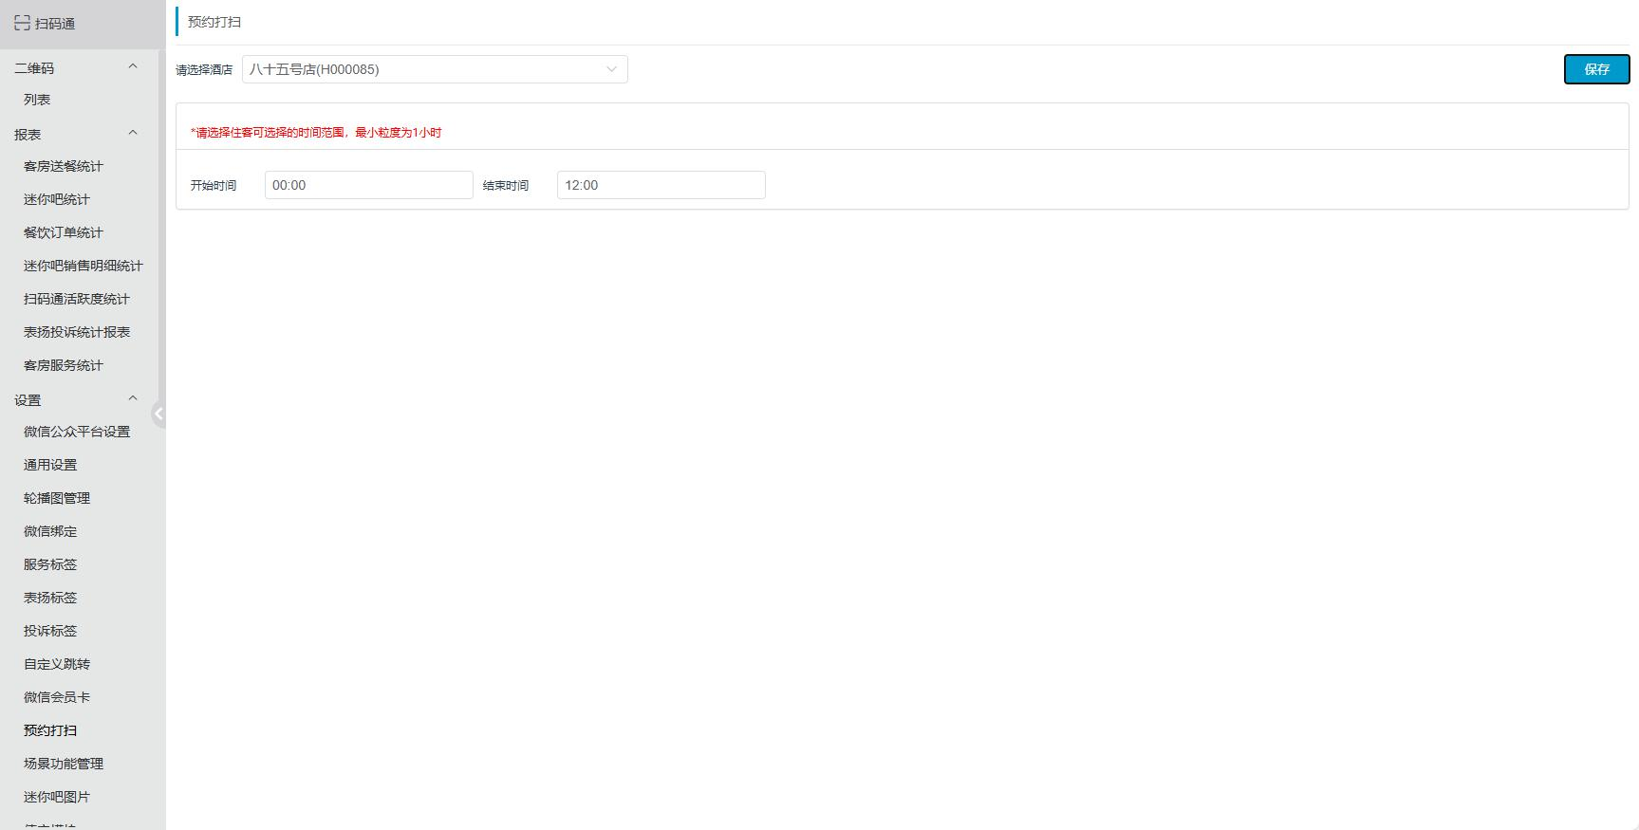Open 轮播图管理 settings page
Viewport: 1639px width, 830px height.
tap(57, 498)
